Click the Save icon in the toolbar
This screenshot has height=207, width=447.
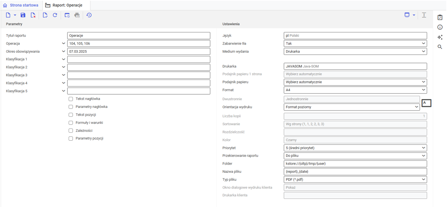23,15
